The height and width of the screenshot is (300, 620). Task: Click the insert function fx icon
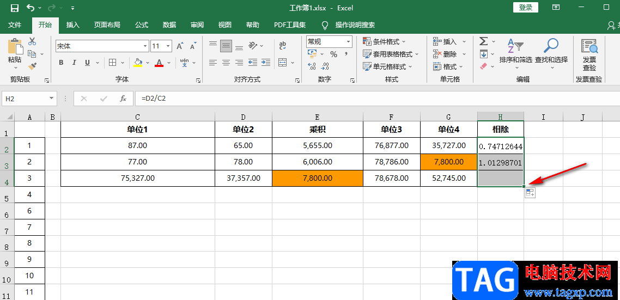[x=123, y=99]
